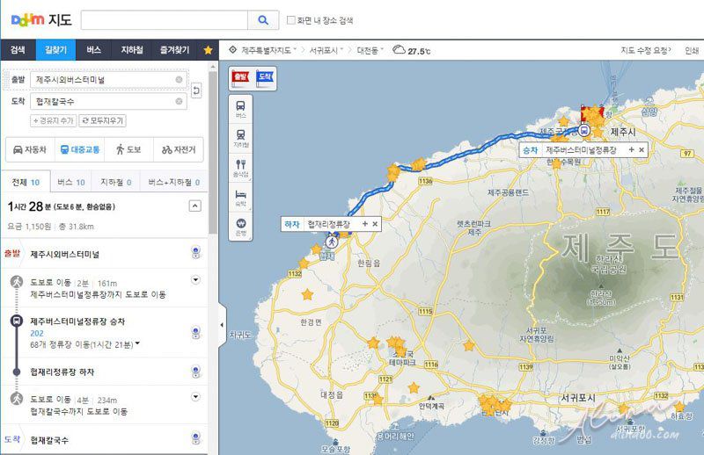
Task: Open the bus layer icon on map toolbar
Action: [x=240, y=109]
